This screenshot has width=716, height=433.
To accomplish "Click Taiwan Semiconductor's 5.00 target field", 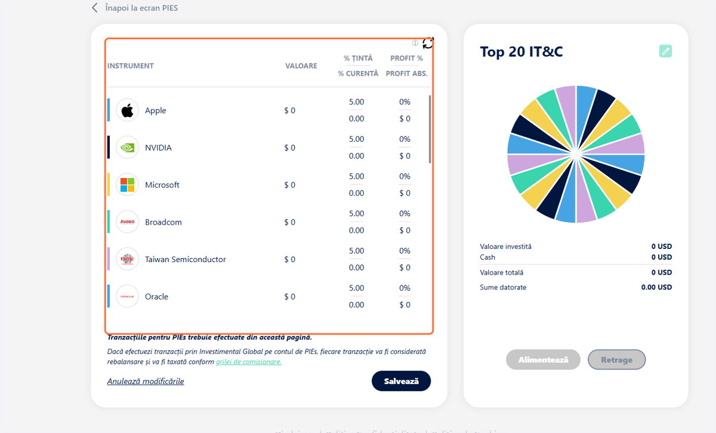I will (x=356, y=251).
